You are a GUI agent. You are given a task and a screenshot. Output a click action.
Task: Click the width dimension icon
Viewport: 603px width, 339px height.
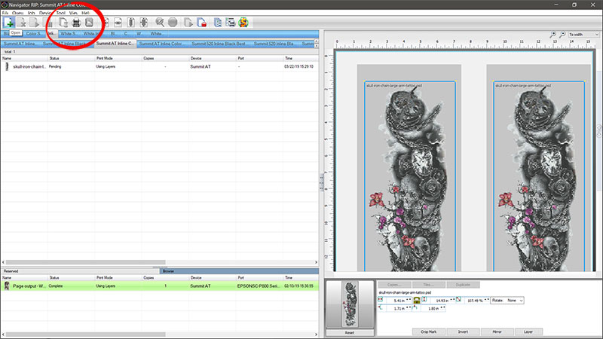click(x=381, y=299)
